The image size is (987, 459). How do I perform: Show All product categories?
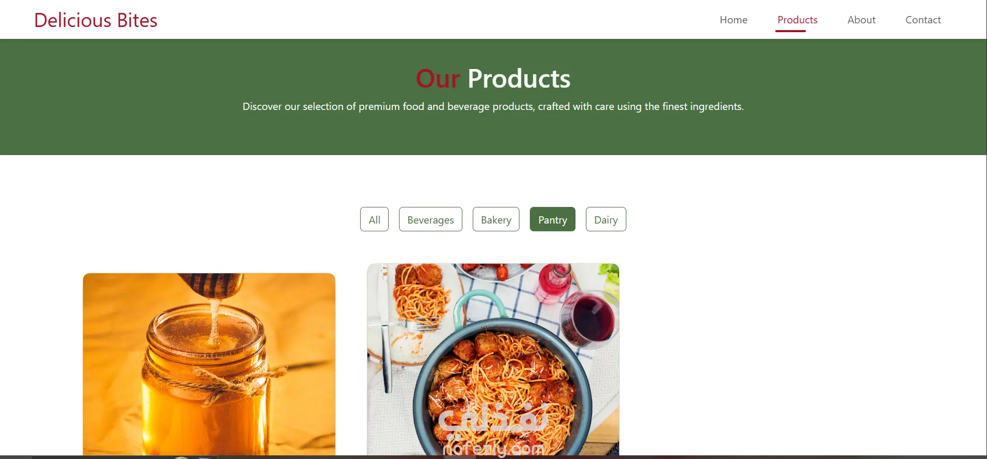click(x=374, y=219)
